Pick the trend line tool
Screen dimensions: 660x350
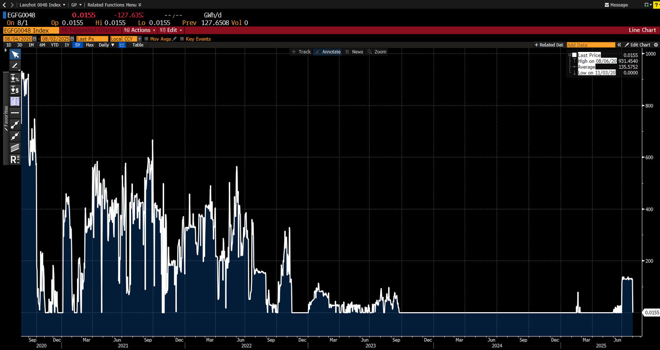click(15, 125)
